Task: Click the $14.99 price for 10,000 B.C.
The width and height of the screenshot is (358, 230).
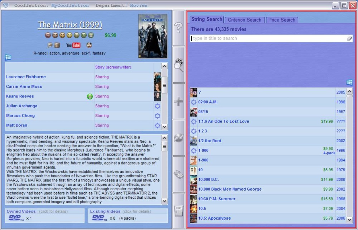Action: tap(327, 180)
